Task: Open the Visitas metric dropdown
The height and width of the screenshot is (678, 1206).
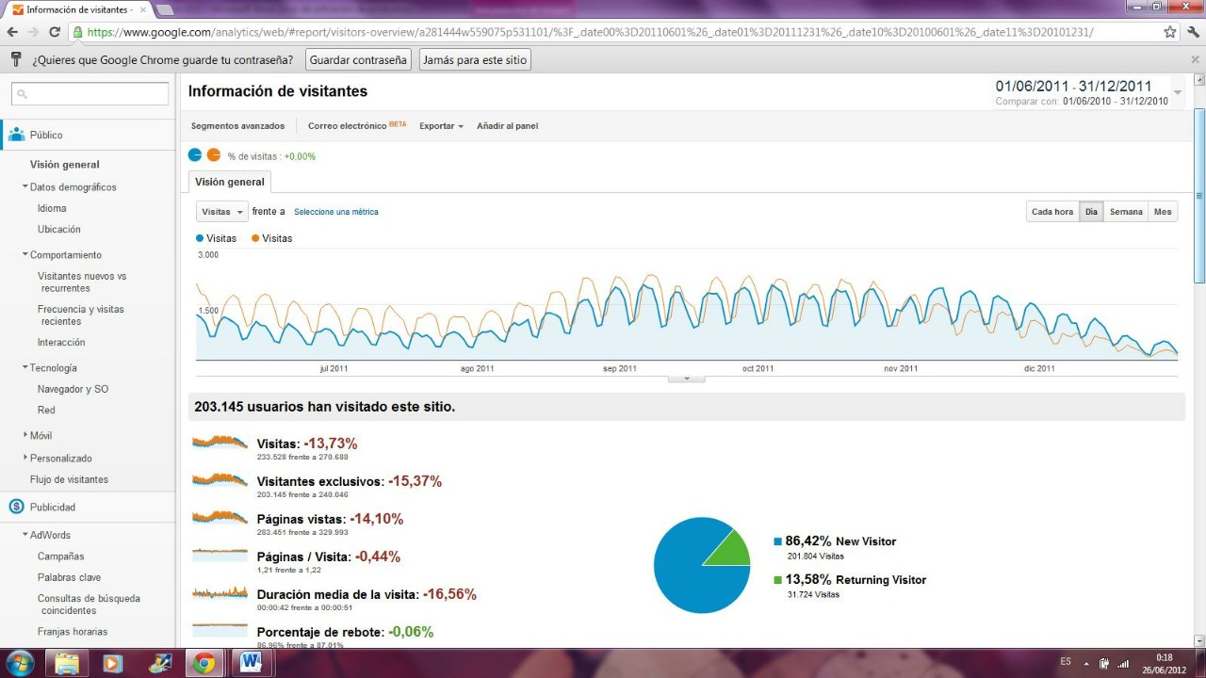Action: [x=221, y=212]
